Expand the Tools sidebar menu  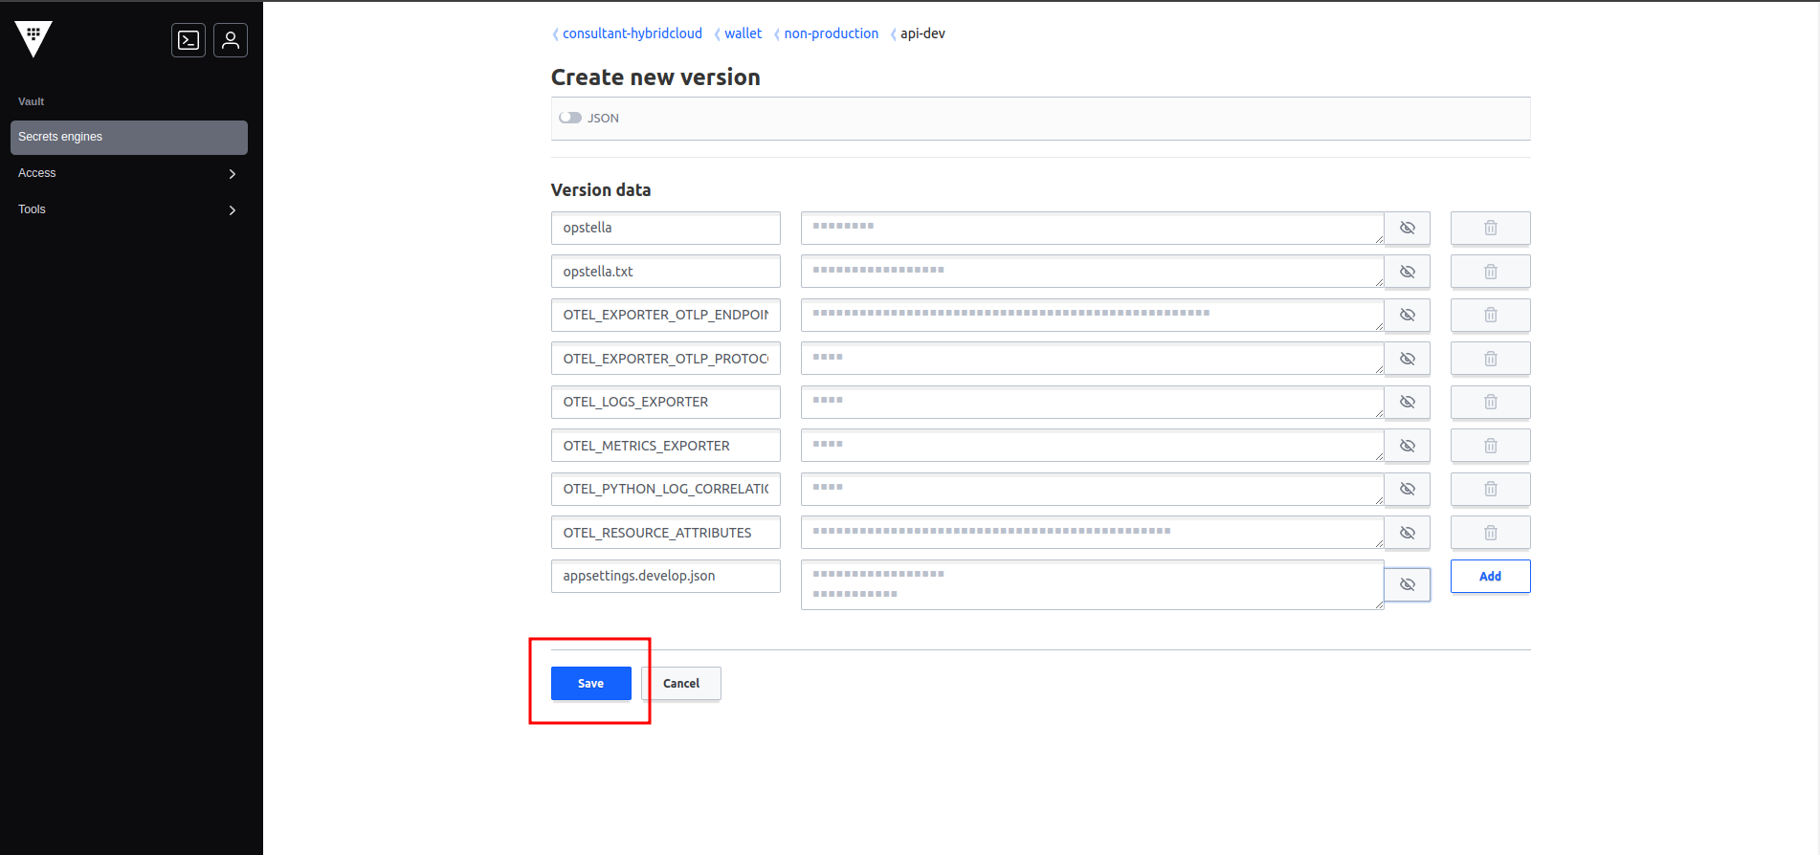point(129,209)
